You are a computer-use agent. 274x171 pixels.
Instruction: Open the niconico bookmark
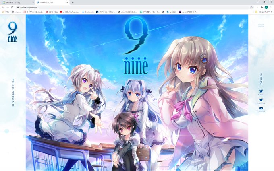pyautogui.click(x=17, y=12)
